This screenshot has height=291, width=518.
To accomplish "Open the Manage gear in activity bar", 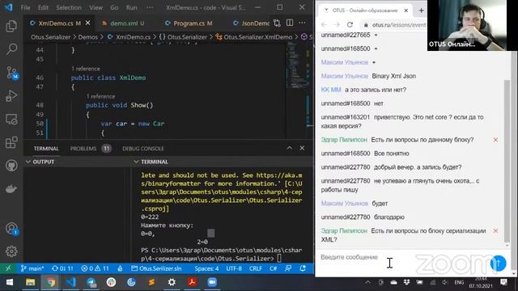I will point(11,251).
